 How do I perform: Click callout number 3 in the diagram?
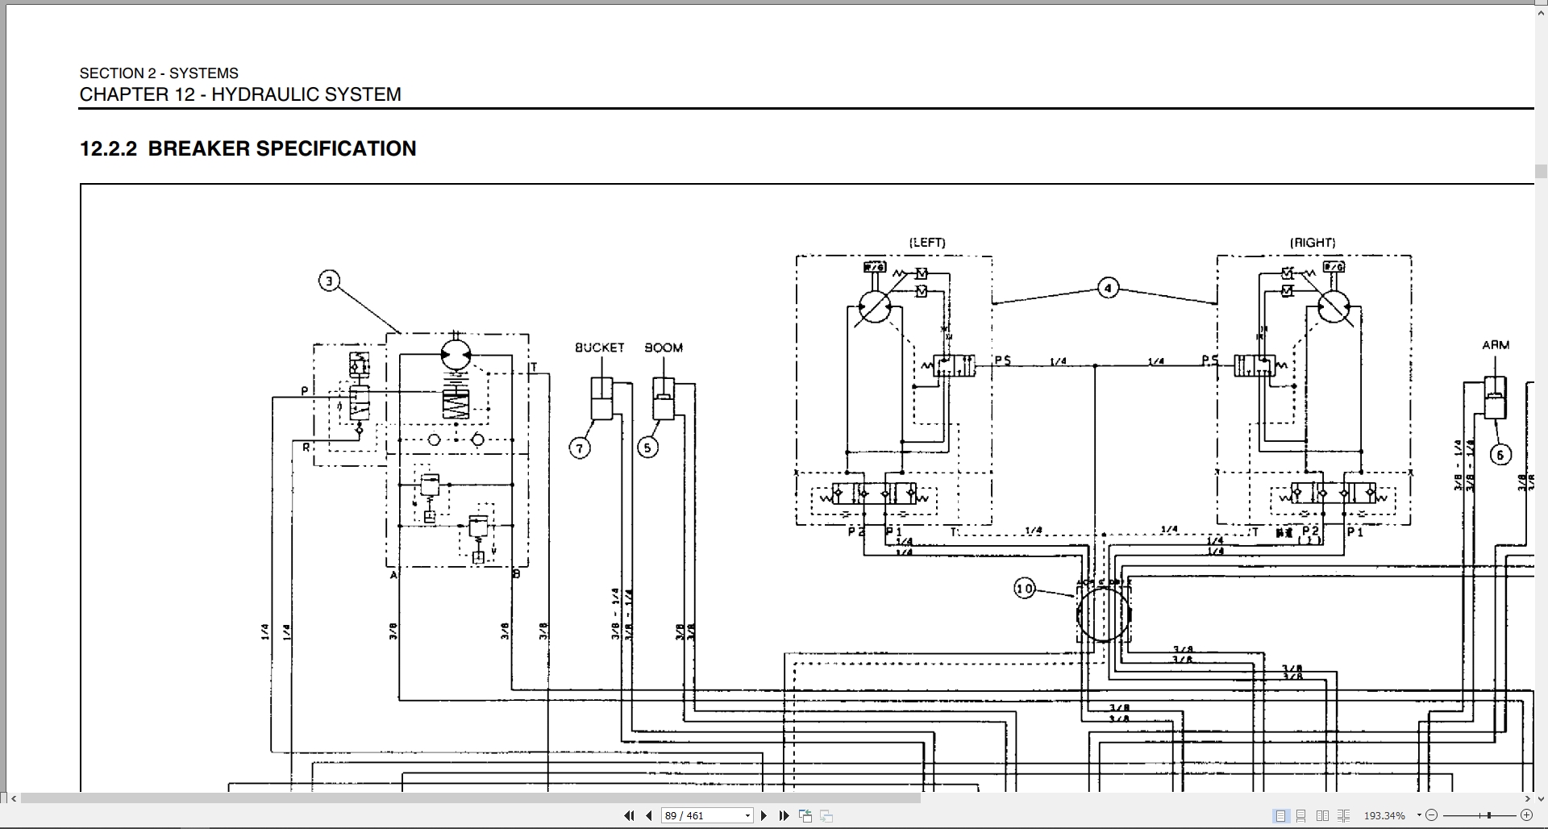[x=329, y=281]
